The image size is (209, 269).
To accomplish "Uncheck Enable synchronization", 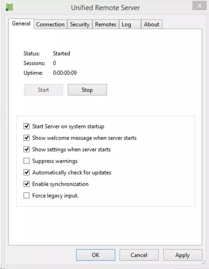I will 27,184.
